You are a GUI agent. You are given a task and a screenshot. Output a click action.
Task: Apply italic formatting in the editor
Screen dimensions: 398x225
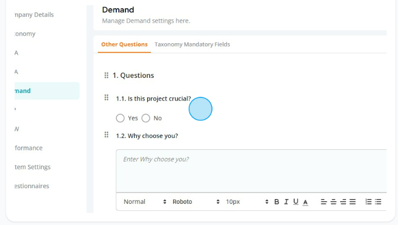point(286,202)
